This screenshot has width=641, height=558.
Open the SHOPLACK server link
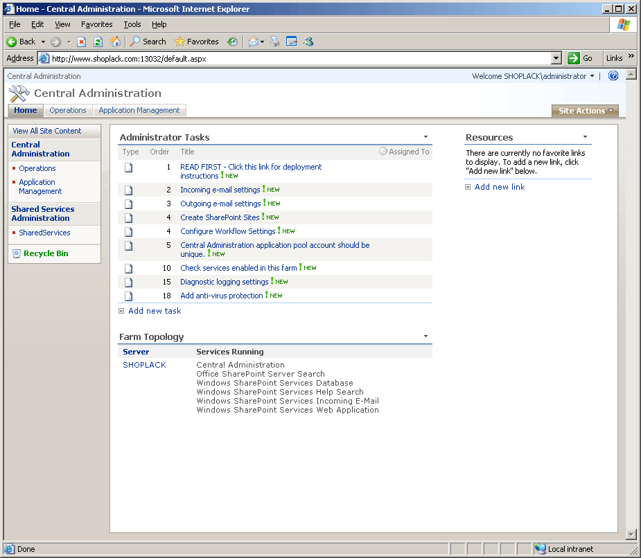tap(144, 365)
